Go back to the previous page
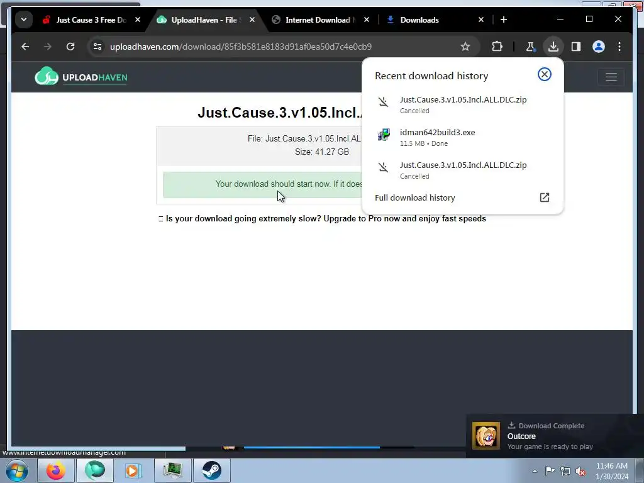Image resolution: width=644 pixels, height=483 pixels. click(x=25, y=47)
